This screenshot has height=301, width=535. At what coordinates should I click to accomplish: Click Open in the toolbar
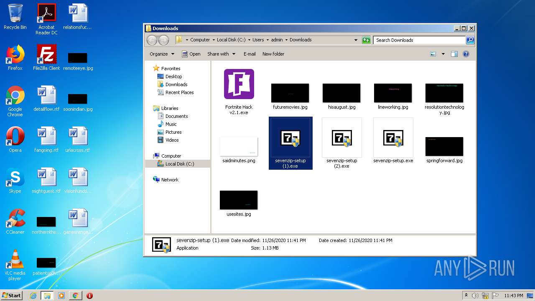pyautogui.click(x=191, y=54)
